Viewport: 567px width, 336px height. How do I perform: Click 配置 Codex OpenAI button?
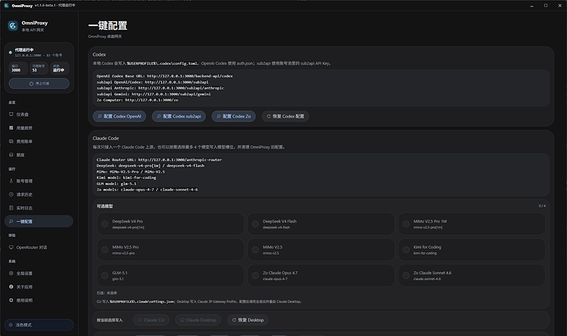pyautogui.click(x=119, y=116)
